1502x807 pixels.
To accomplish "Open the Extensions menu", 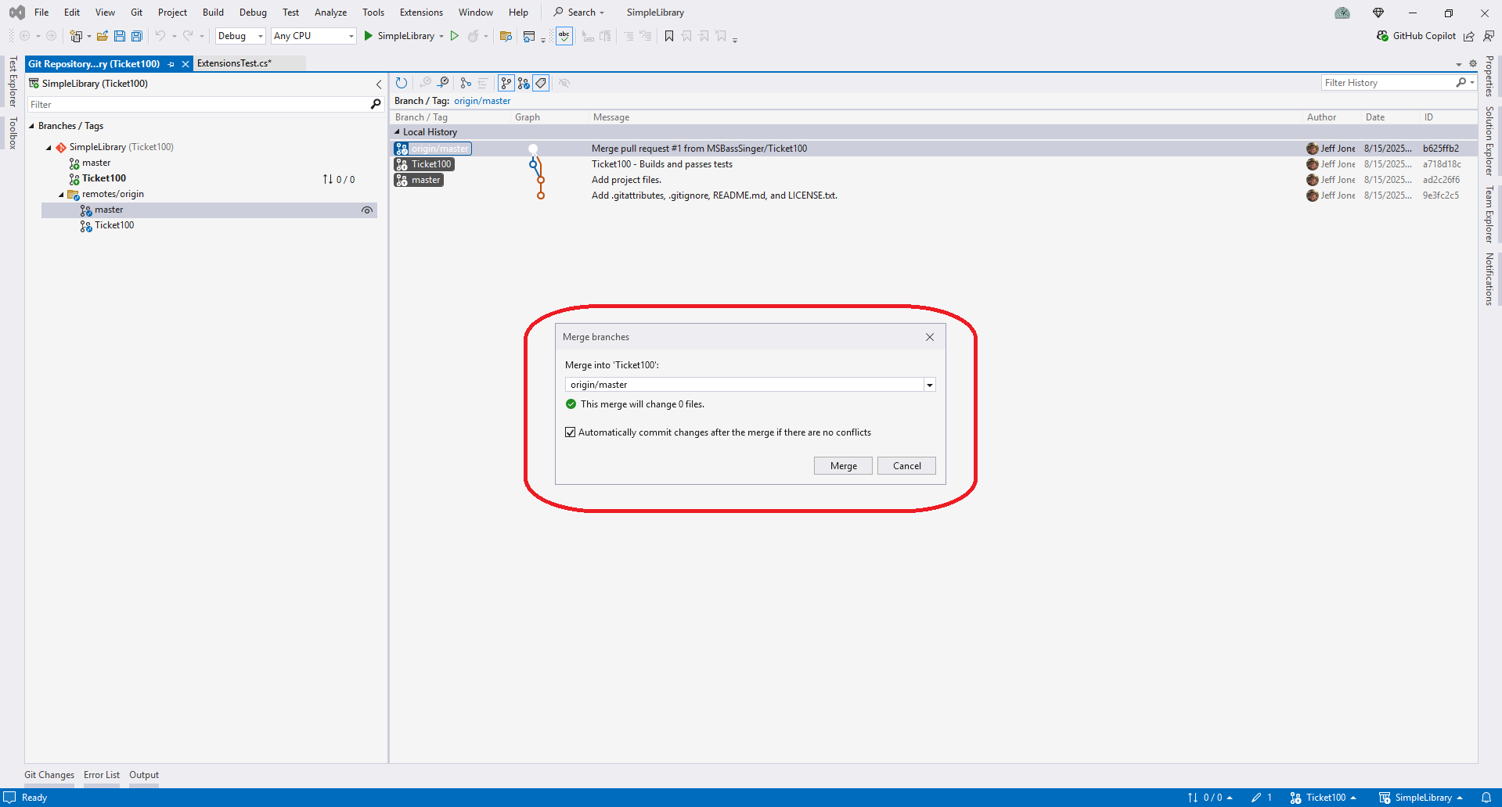I will point(421,13).
